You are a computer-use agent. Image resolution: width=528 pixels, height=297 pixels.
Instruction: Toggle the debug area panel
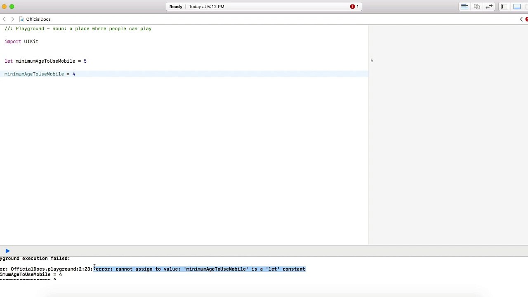[517, 7]
